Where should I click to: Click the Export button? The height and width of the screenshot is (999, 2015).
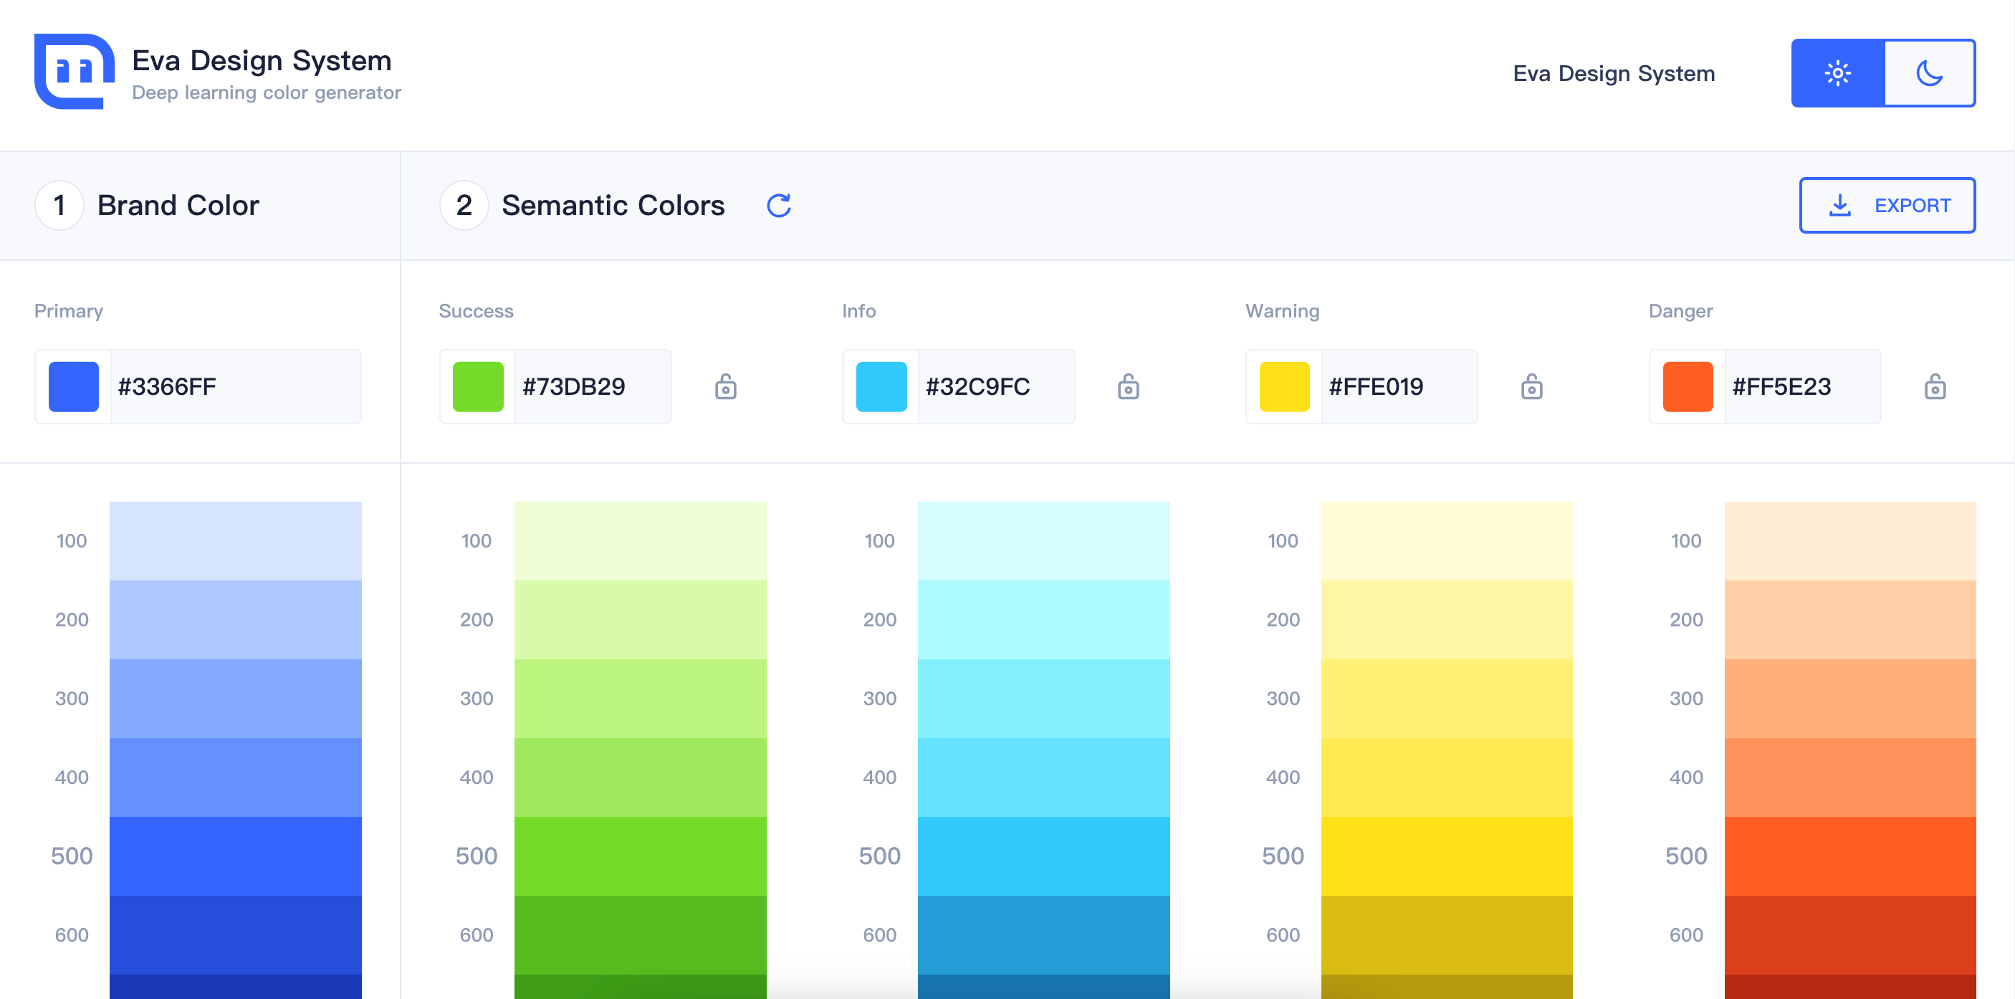[1887, 206]
